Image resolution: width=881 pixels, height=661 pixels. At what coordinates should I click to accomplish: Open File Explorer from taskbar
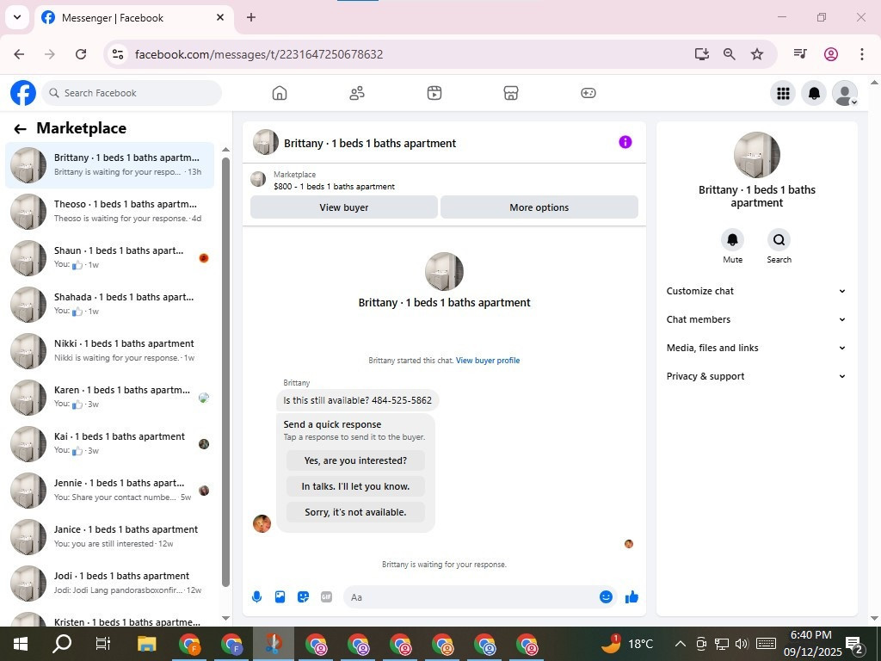(x=146, y=644)
